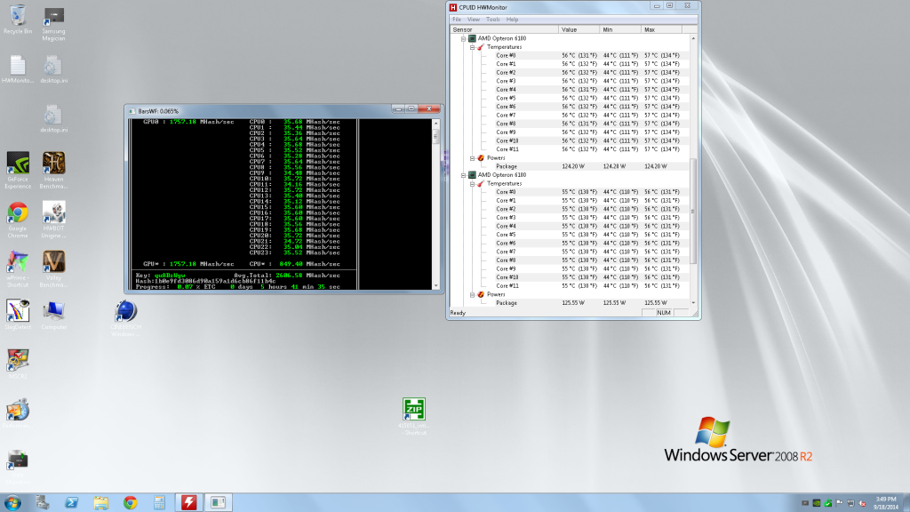The image size is (910, 512).
Task: Open the View menu in HWMonitor
Action: tap(474, 19)
